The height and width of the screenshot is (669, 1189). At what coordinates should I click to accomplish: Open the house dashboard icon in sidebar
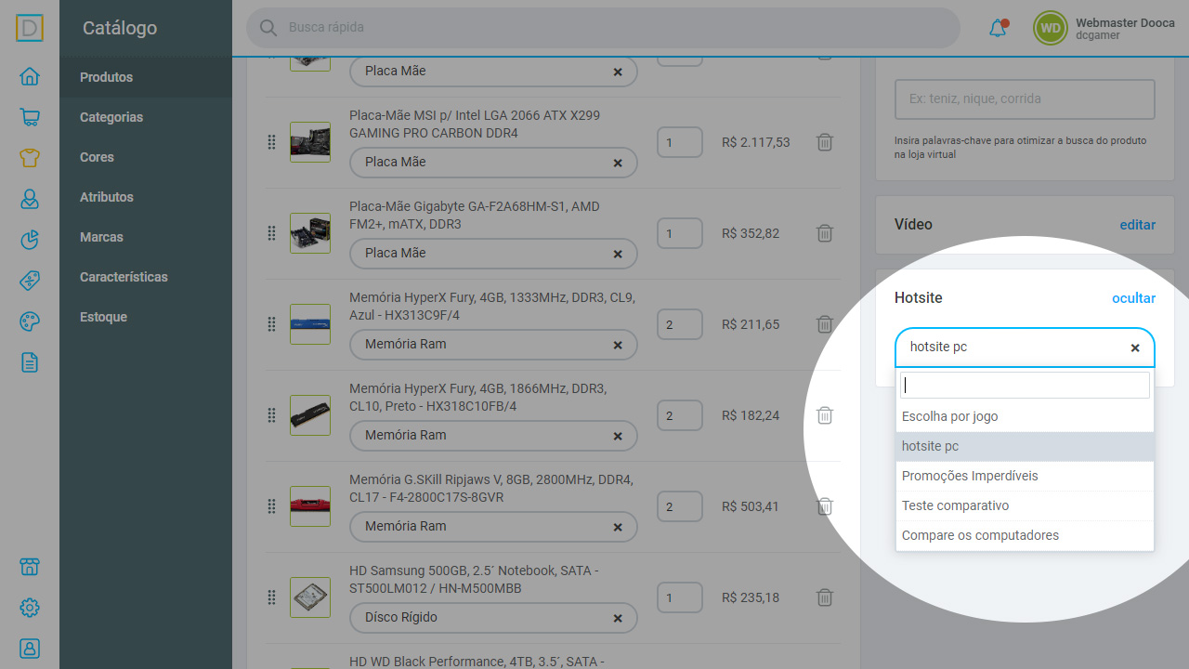click(x=30, y=76)
